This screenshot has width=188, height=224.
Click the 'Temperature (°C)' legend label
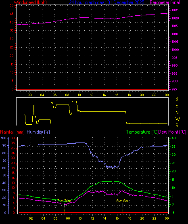click(x=142, y=132)
